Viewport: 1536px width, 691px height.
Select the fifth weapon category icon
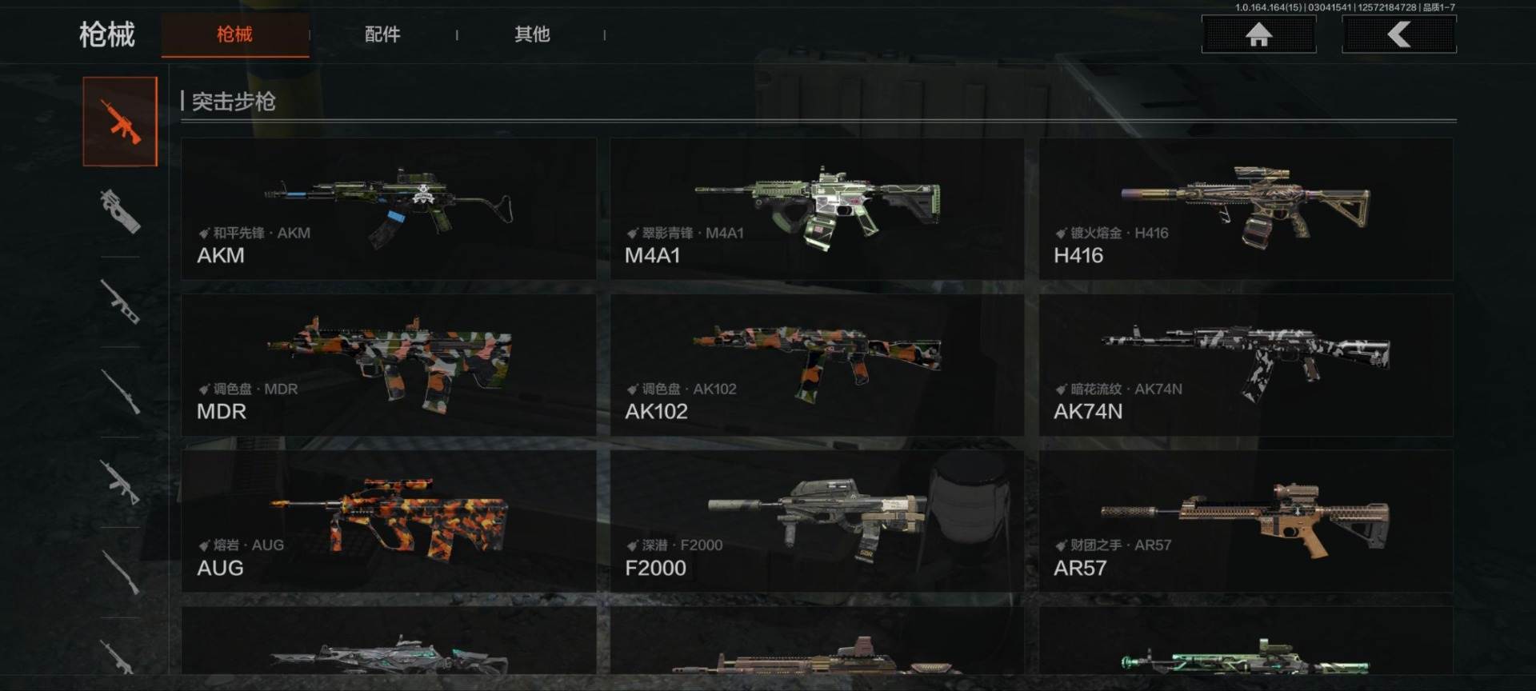pos(120,482)
